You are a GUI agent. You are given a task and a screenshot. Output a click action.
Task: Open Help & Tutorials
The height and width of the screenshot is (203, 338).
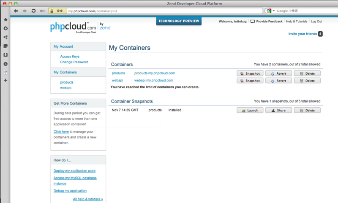297,21
